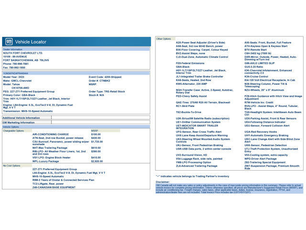Click Make: GMCL-Chevrolet text
This screenshot has height=230, width=306.
(17, 81)
